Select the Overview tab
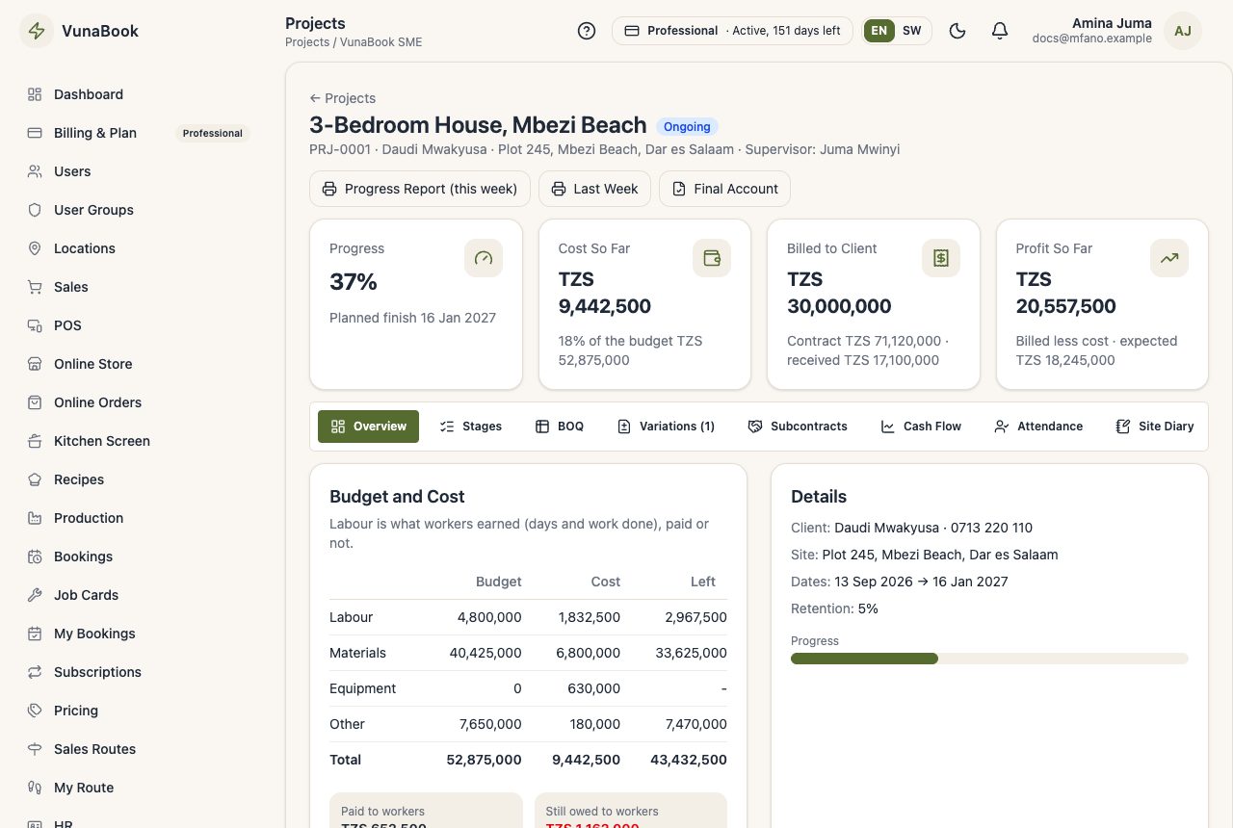1233x828 pixels. point(368,427)
